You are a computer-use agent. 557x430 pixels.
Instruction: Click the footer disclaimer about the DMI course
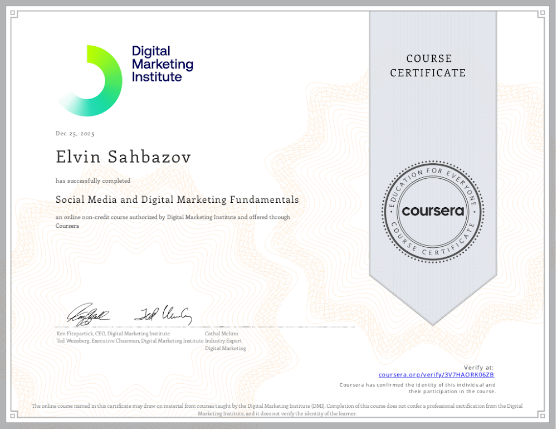pyautogui.click(x=277, y=409)
